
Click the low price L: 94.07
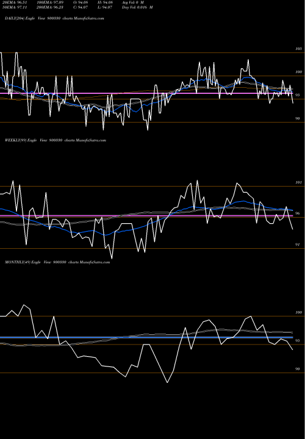click(x=105, y=7)
